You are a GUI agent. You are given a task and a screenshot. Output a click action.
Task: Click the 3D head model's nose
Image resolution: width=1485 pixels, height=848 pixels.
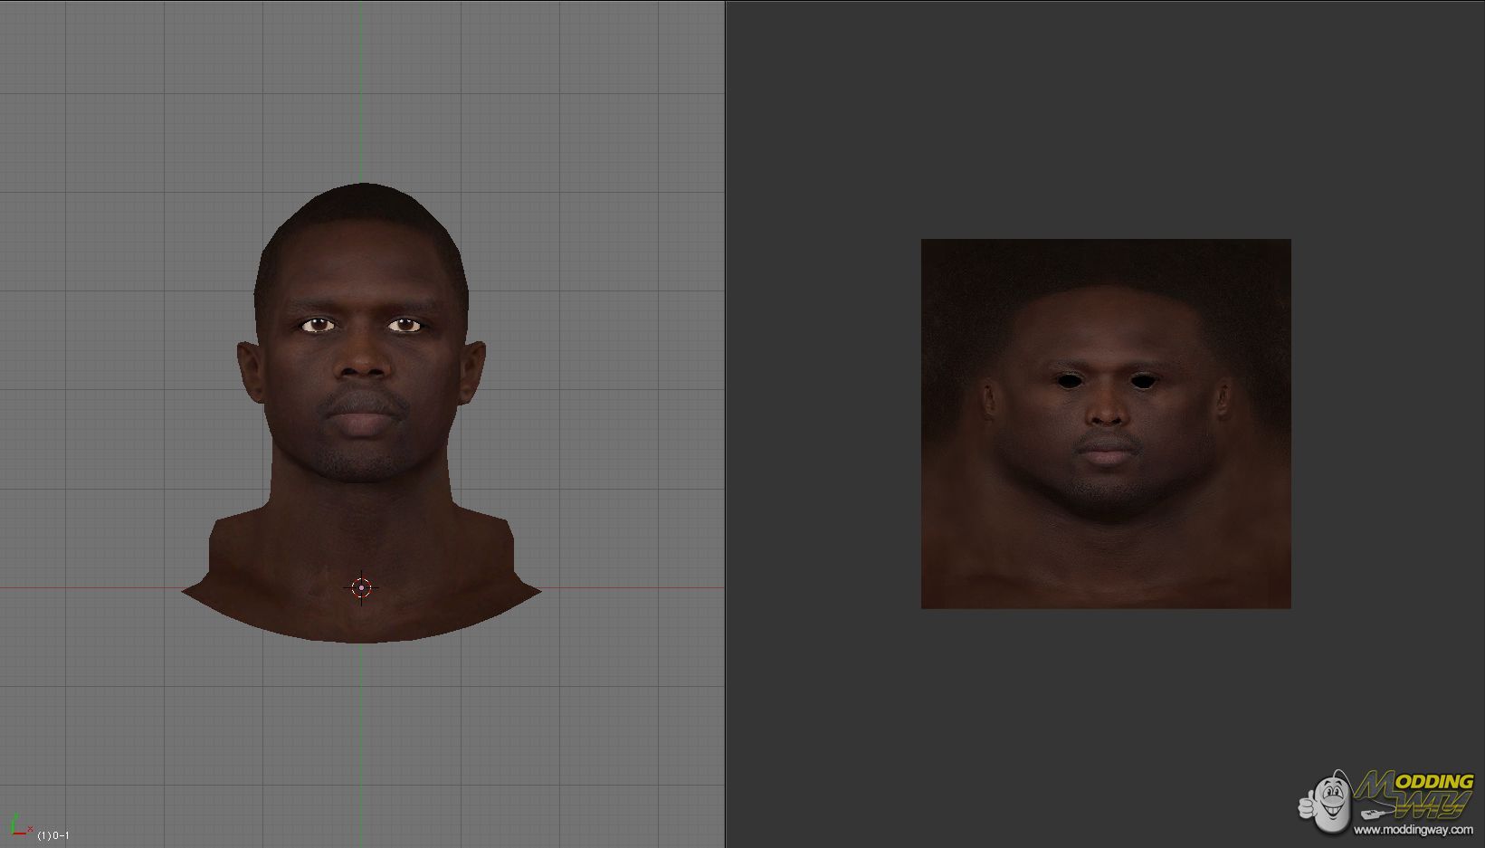click(363, 362)
